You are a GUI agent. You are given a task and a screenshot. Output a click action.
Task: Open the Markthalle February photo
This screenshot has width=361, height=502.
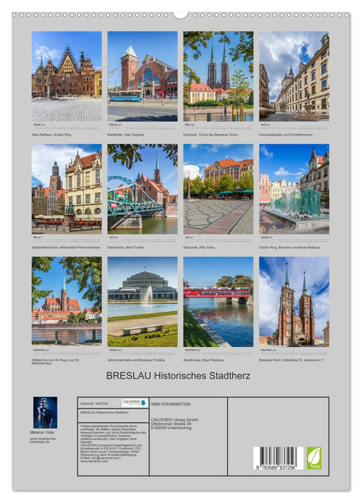tap(143, 76)
